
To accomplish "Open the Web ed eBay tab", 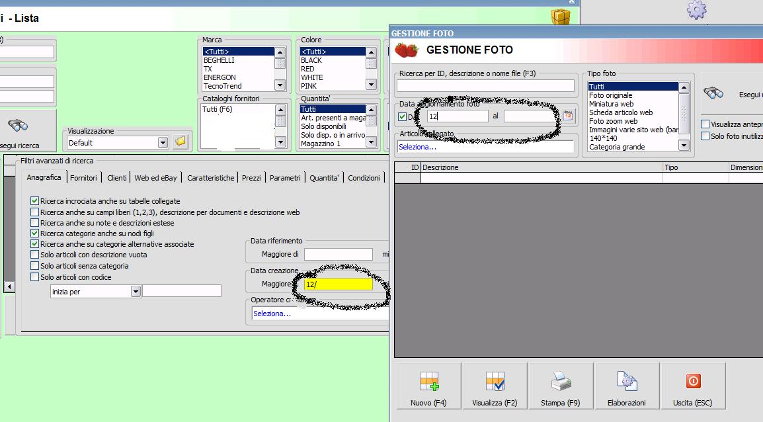I will (x=156, y=178).
